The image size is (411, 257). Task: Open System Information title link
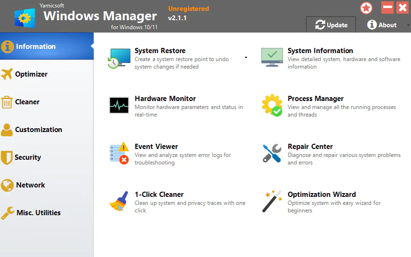pos(320,51)
